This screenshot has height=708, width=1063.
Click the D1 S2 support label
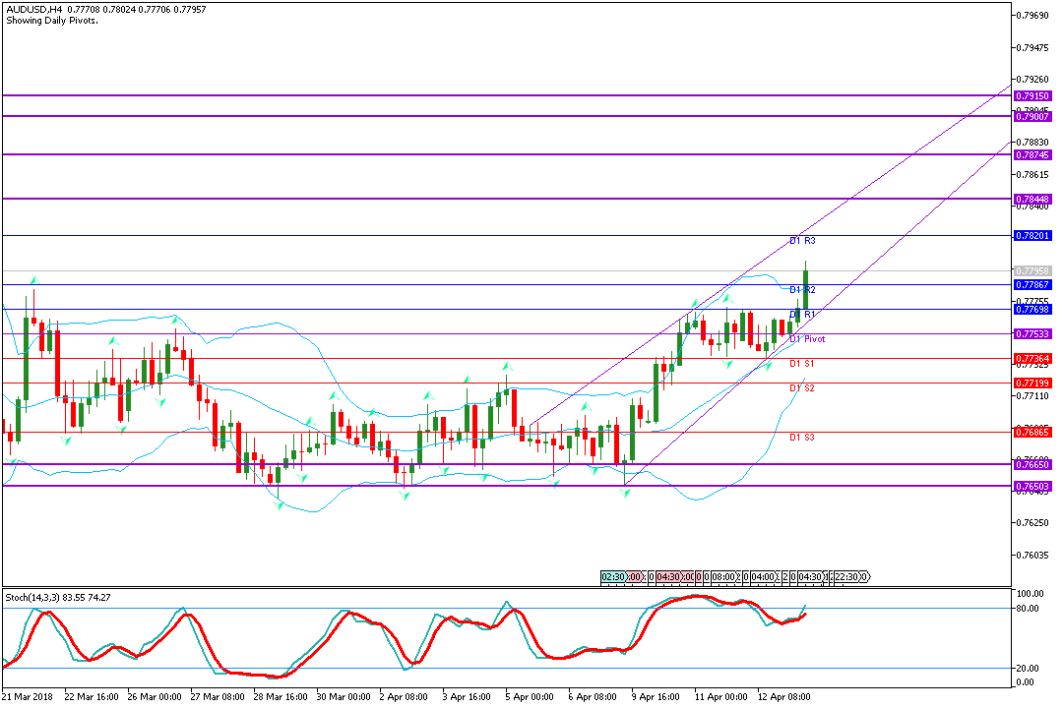(x=802, y=388)
